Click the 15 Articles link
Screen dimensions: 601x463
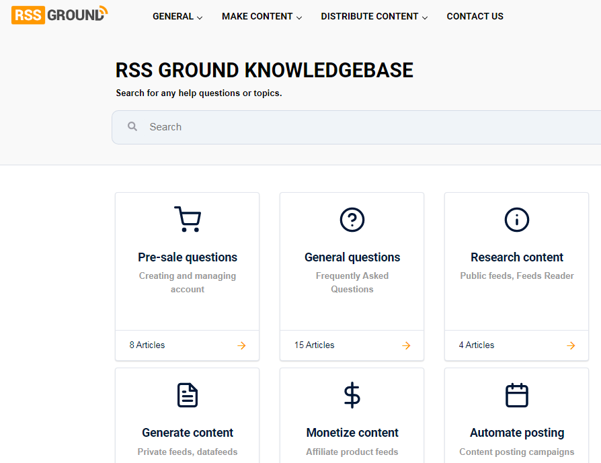pos(315,345)
